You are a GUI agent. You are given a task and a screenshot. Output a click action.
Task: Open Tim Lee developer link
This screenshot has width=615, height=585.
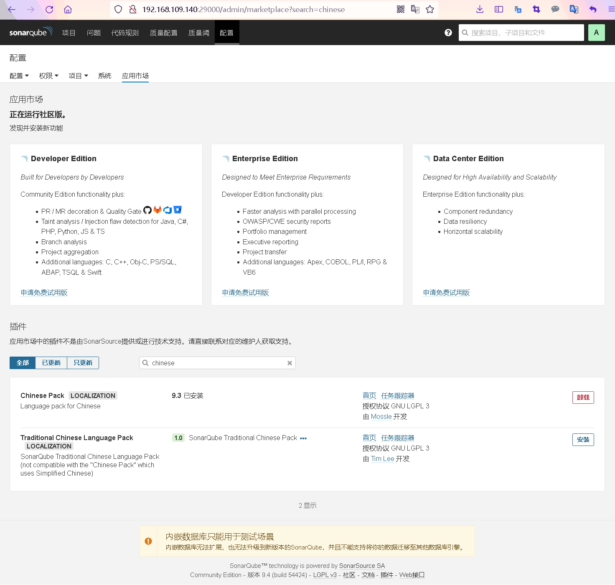coord(383,459)
